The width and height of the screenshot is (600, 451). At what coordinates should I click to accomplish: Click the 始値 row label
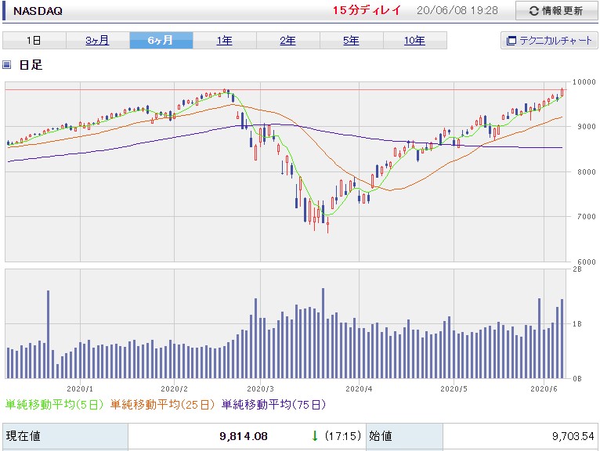381,436
